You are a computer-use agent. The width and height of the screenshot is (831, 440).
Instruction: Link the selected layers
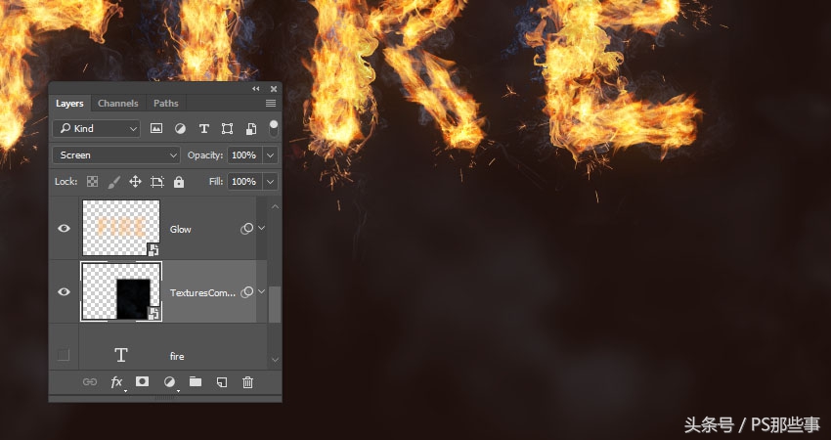coord(90,381)
